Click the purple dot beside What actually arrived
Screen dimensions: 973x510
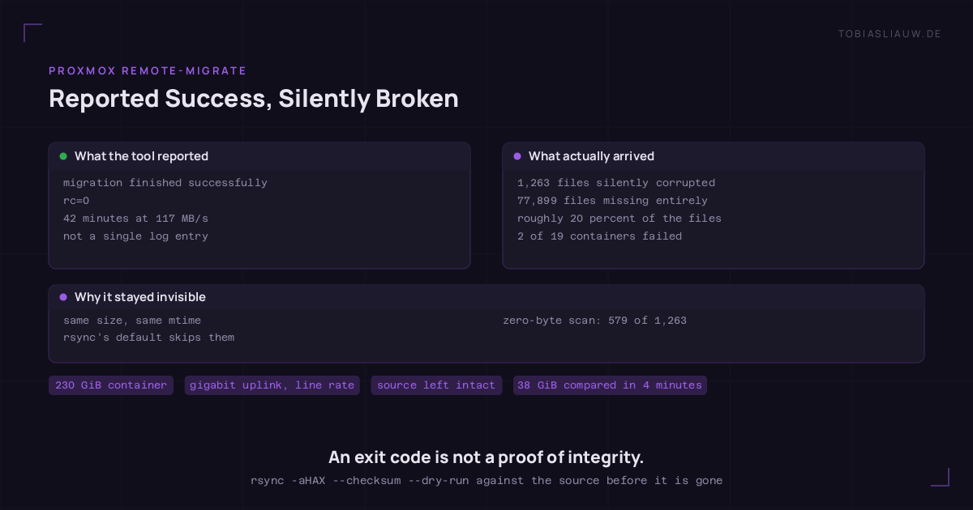(517, 156)
